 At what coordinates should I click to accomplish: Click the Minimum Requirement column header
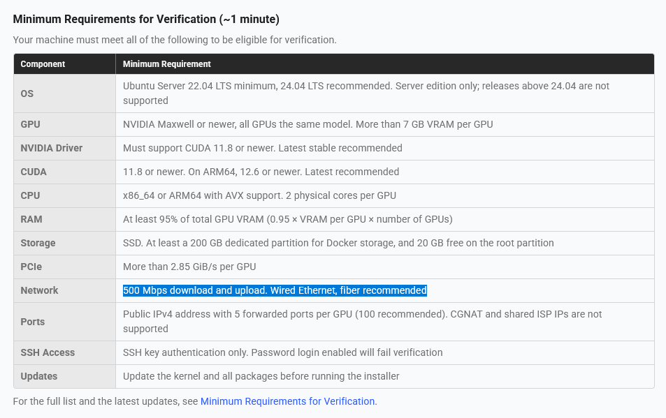click(x=167, y=64)
